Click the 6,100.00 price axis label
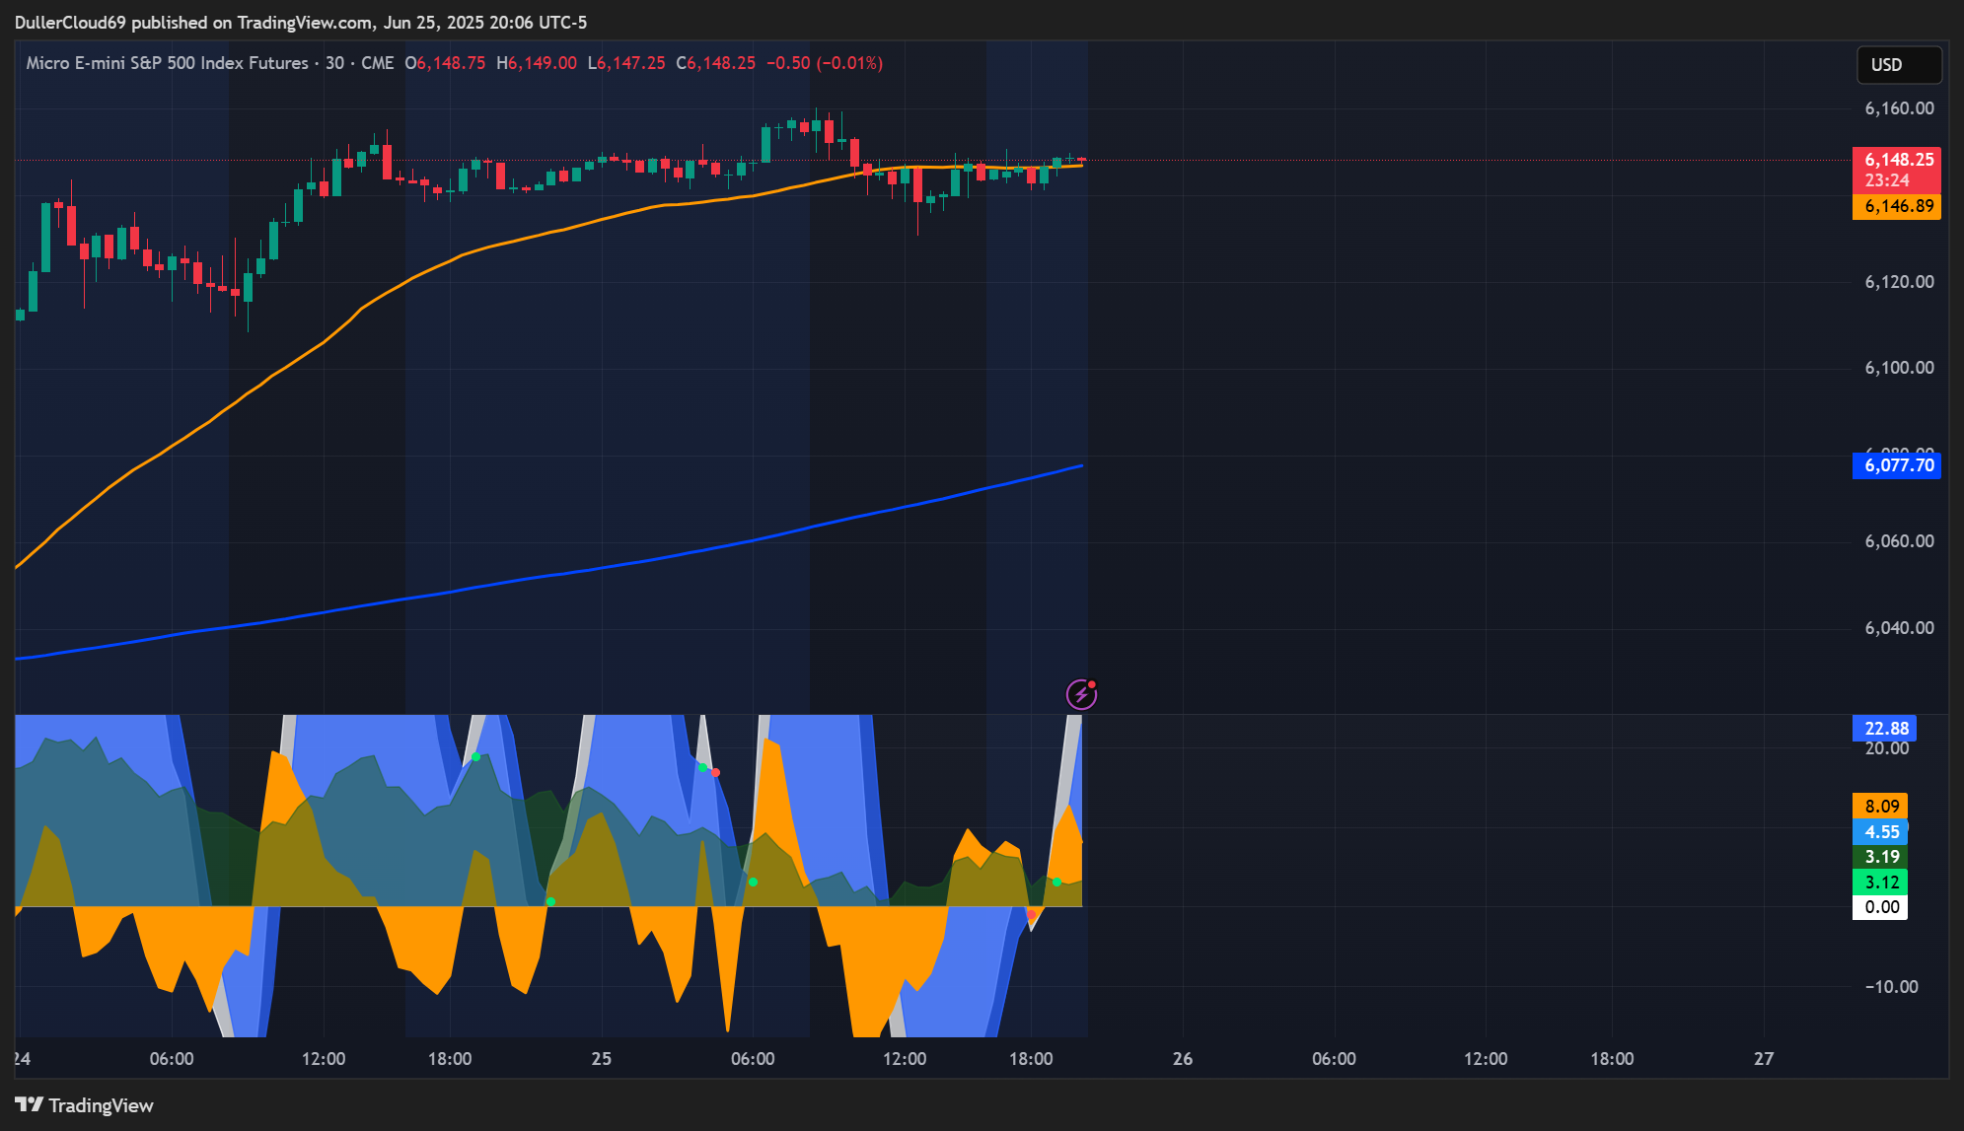The width and height of the screenshot is (1964, 1131). [1899, 368]
